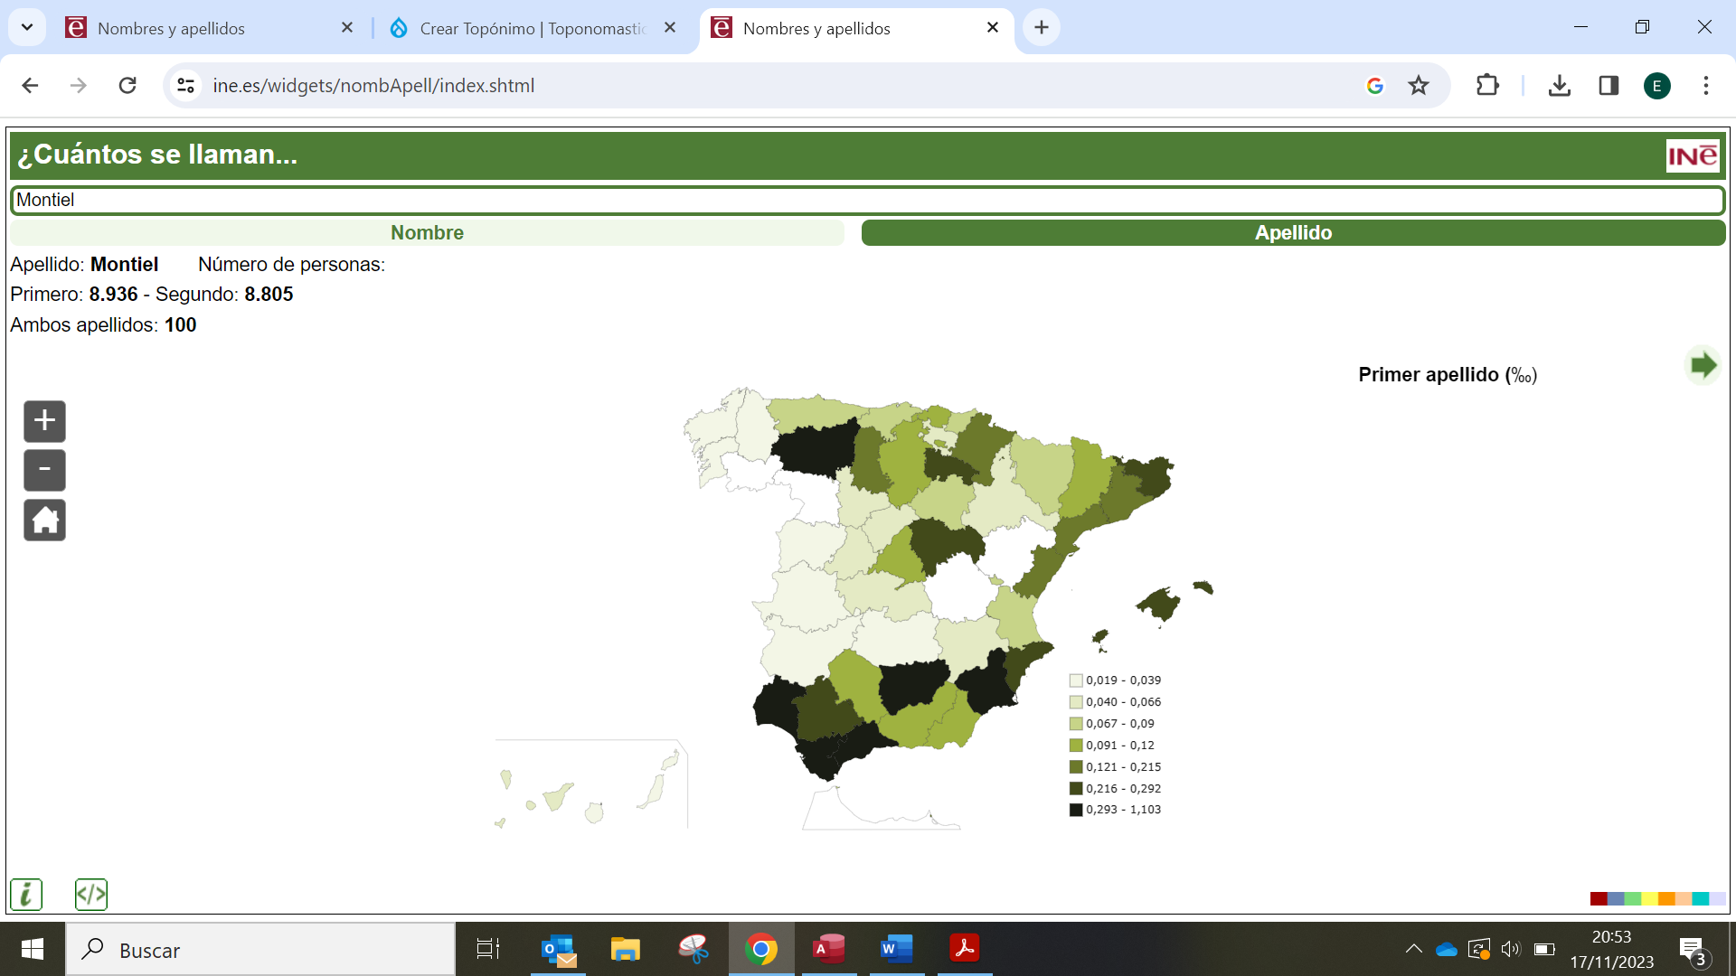Show the embed code using the </> icon
This screenshot has width=1736, height=976.
coord(90,894)
